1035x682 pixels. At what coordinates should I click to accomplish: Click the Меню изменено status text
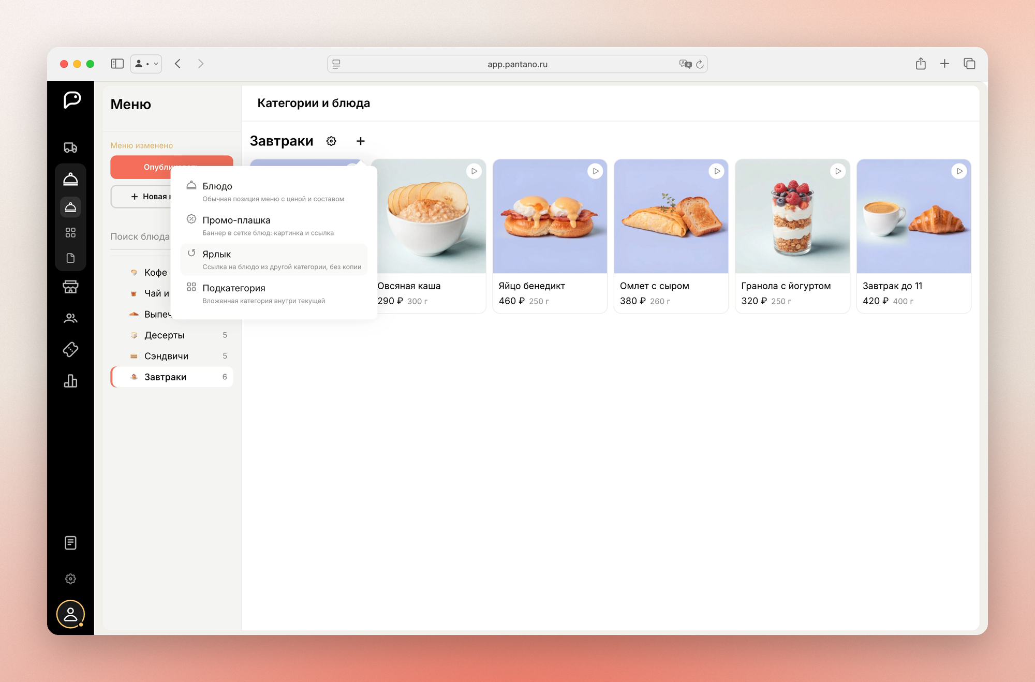[x=142, y=145]
